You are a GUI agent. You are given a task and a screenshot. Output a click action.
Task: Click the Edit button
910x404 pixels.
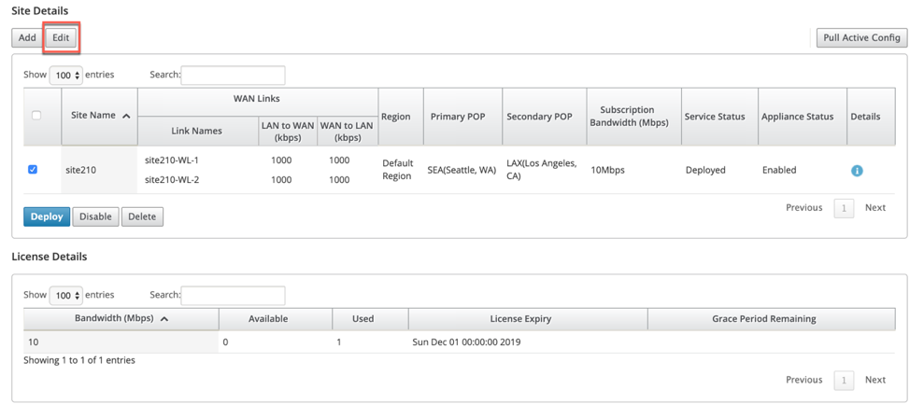(61, 37)
